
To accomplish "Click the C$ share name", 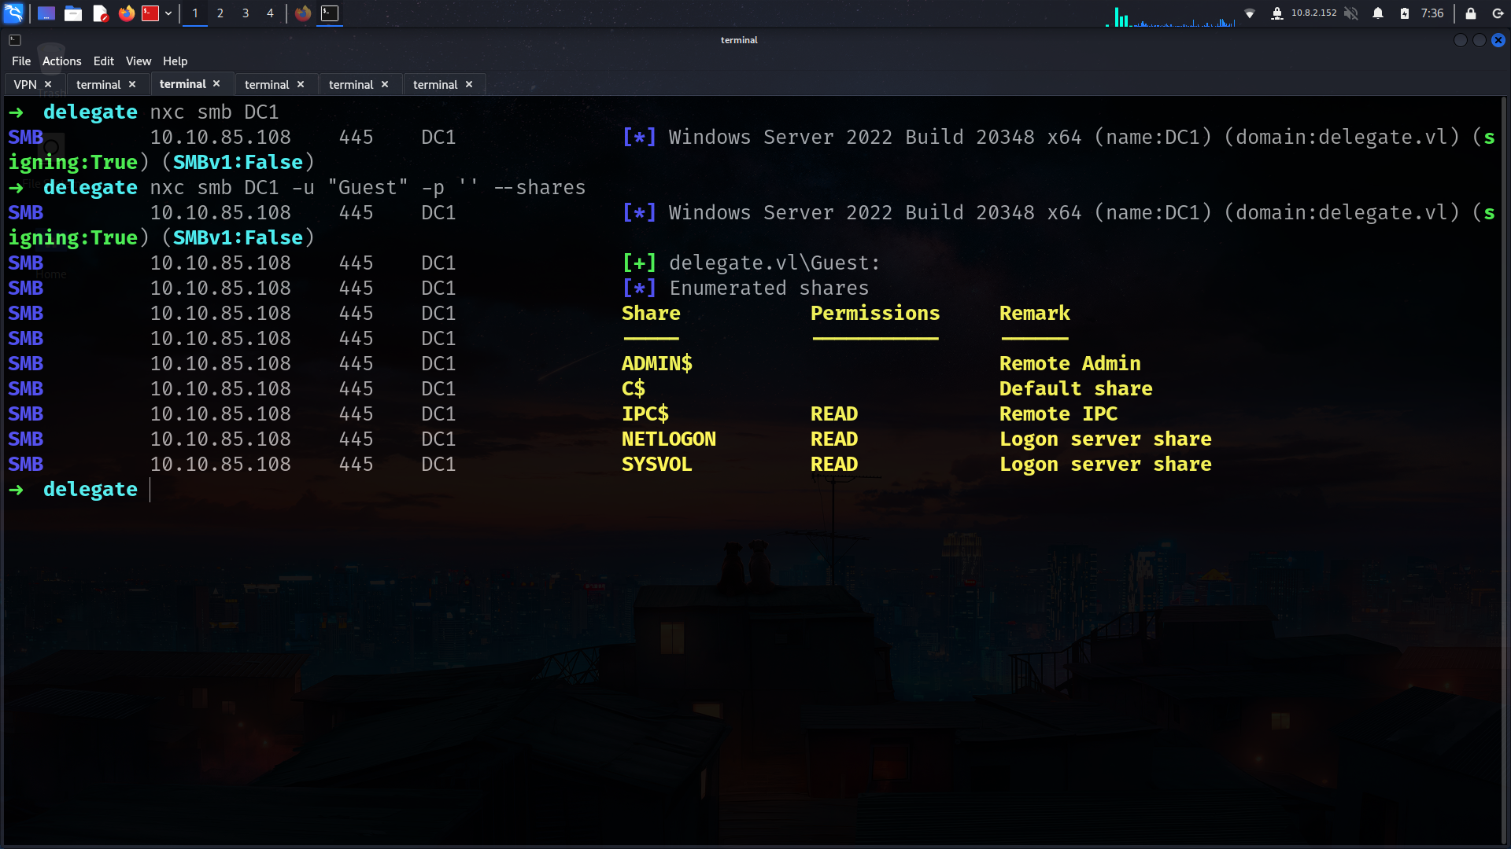I will point(634,389).
